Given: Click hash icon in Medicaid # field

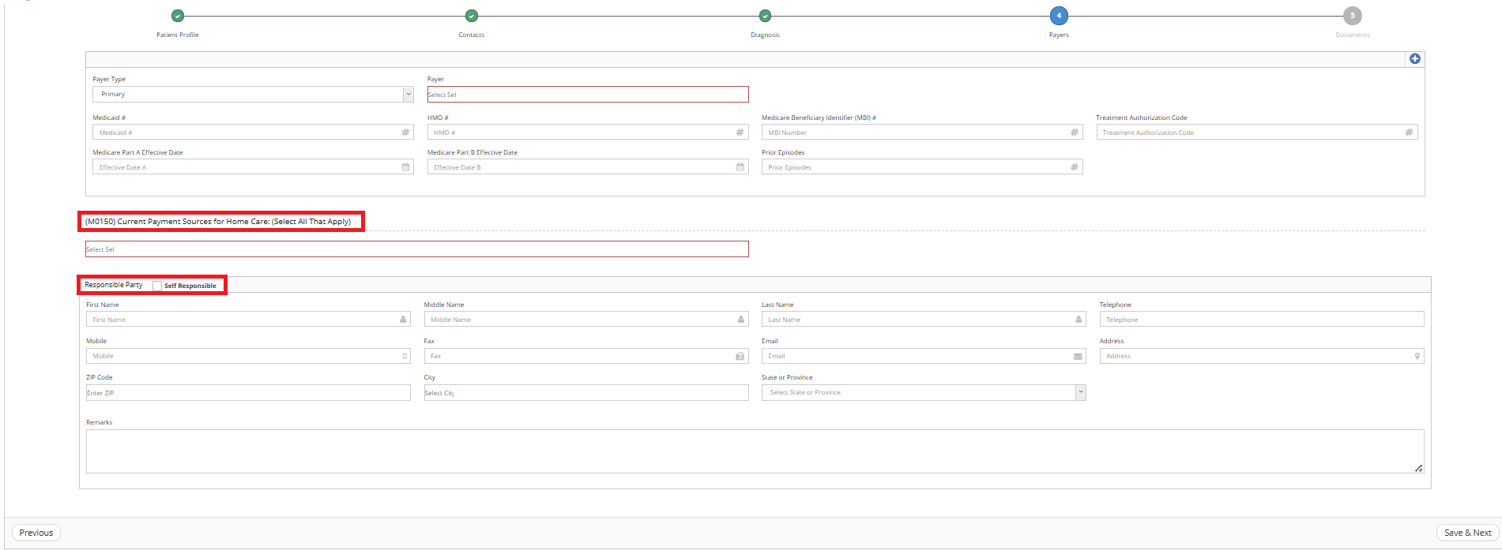Looking at the screenshot, I should coord(405,133).
